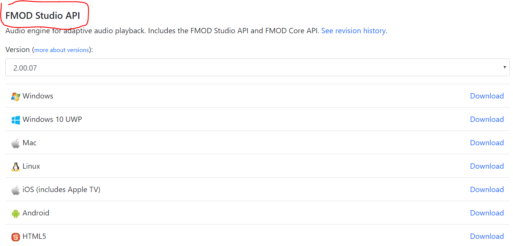Click the Windows 10 UWP icon
Screen dimensions: 513x246
tap(15, 120)
